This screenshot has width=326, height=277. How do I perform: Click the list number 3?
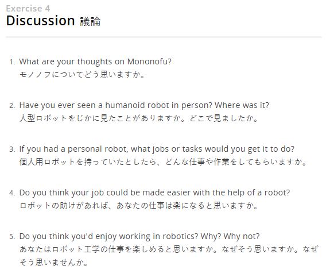12,149
